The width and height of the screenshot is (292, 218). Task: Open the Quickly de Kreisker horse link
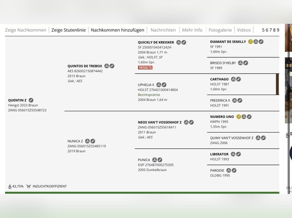(x=156, y=42)
